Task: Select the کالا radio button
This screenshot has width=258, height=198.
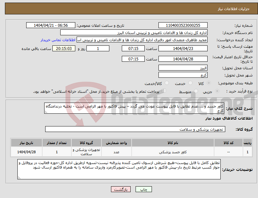Action: 209,83
